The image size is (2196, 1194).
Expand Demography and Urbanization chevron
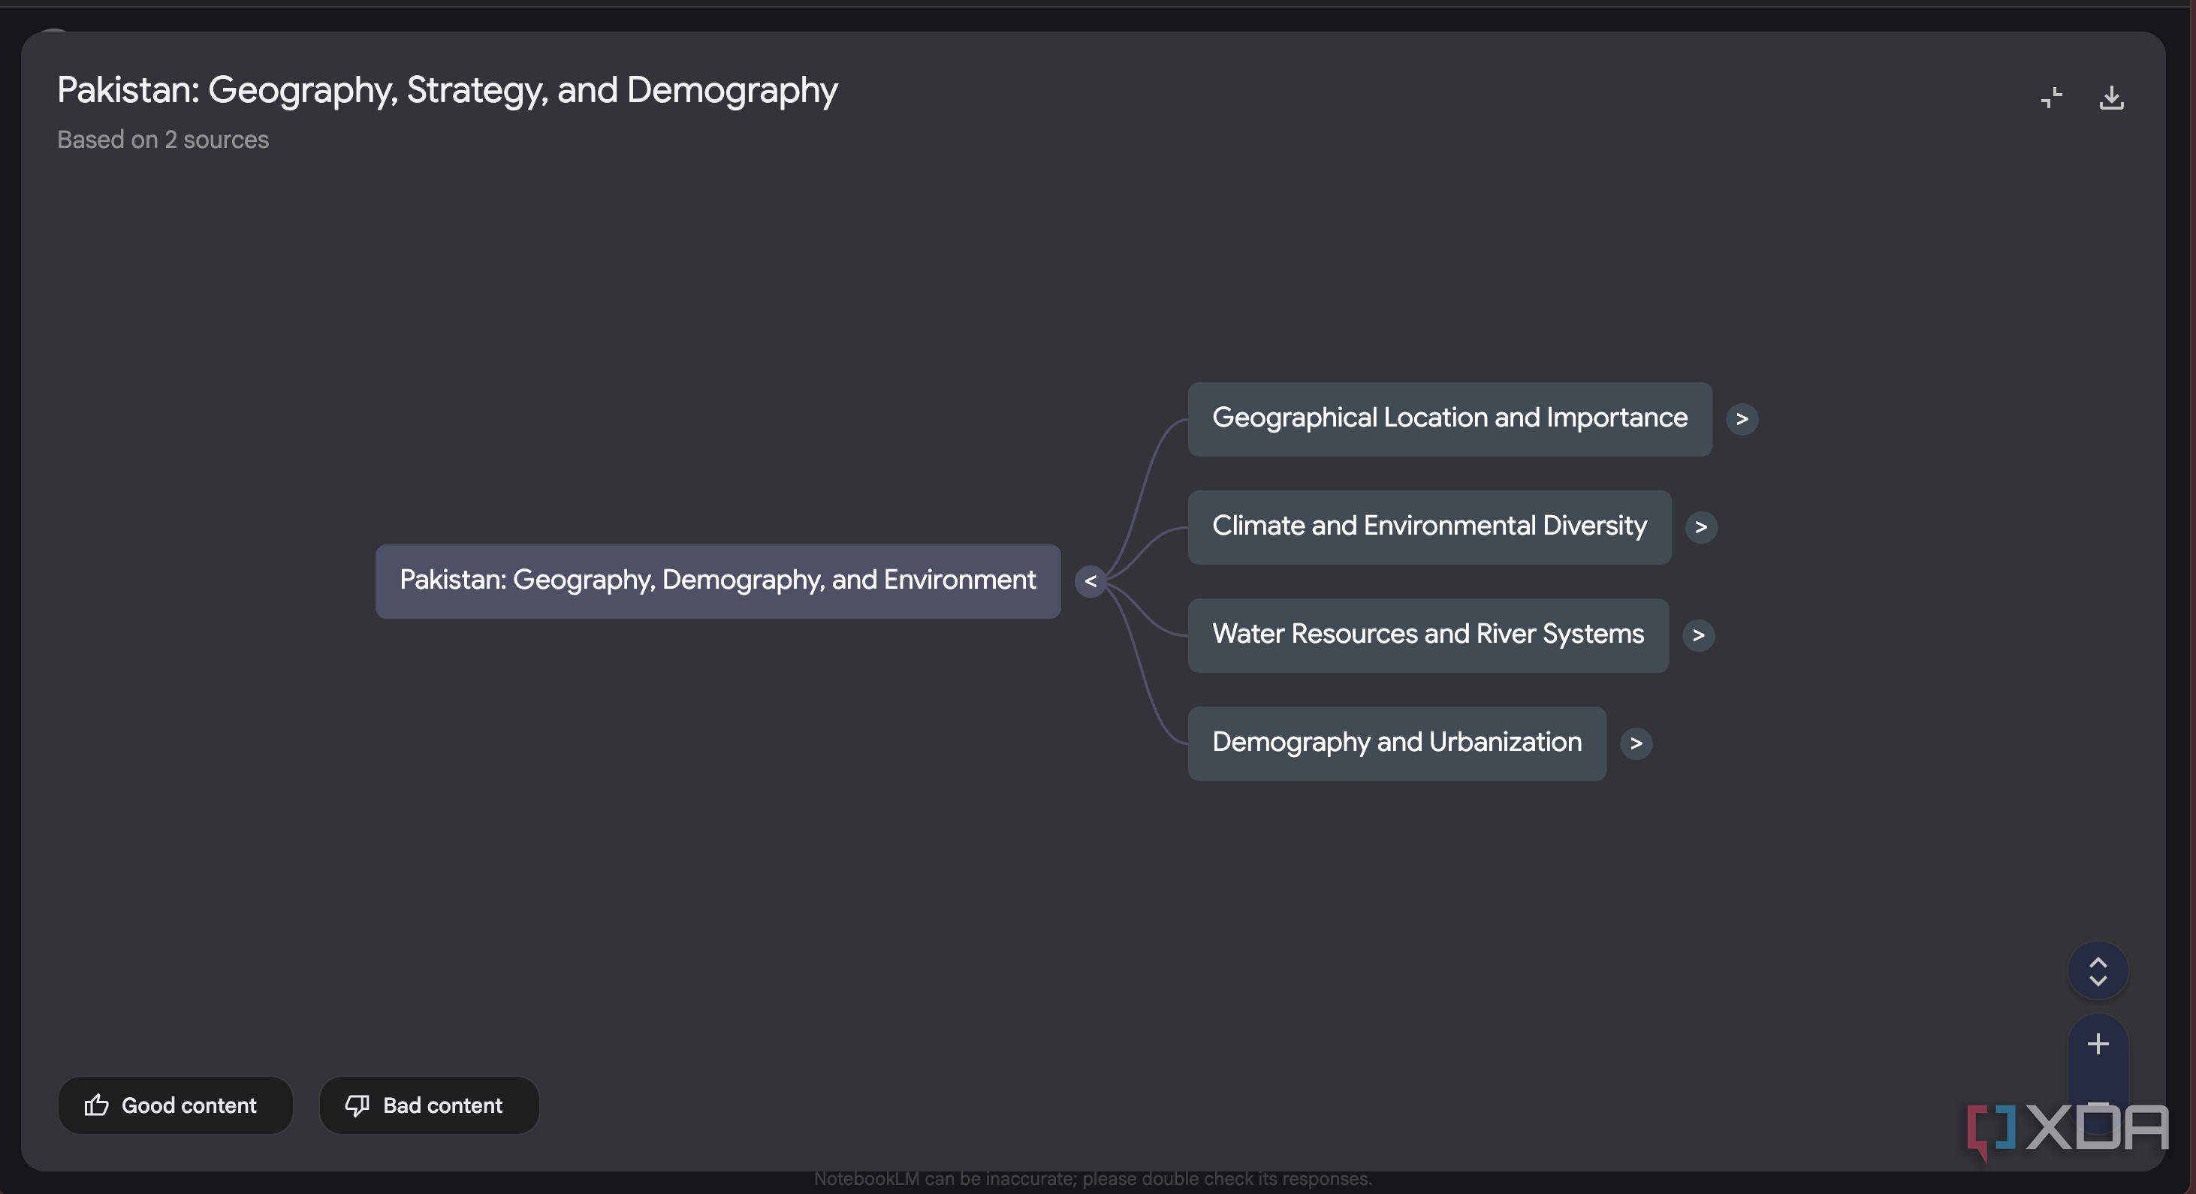click(x=1635, y=744)
